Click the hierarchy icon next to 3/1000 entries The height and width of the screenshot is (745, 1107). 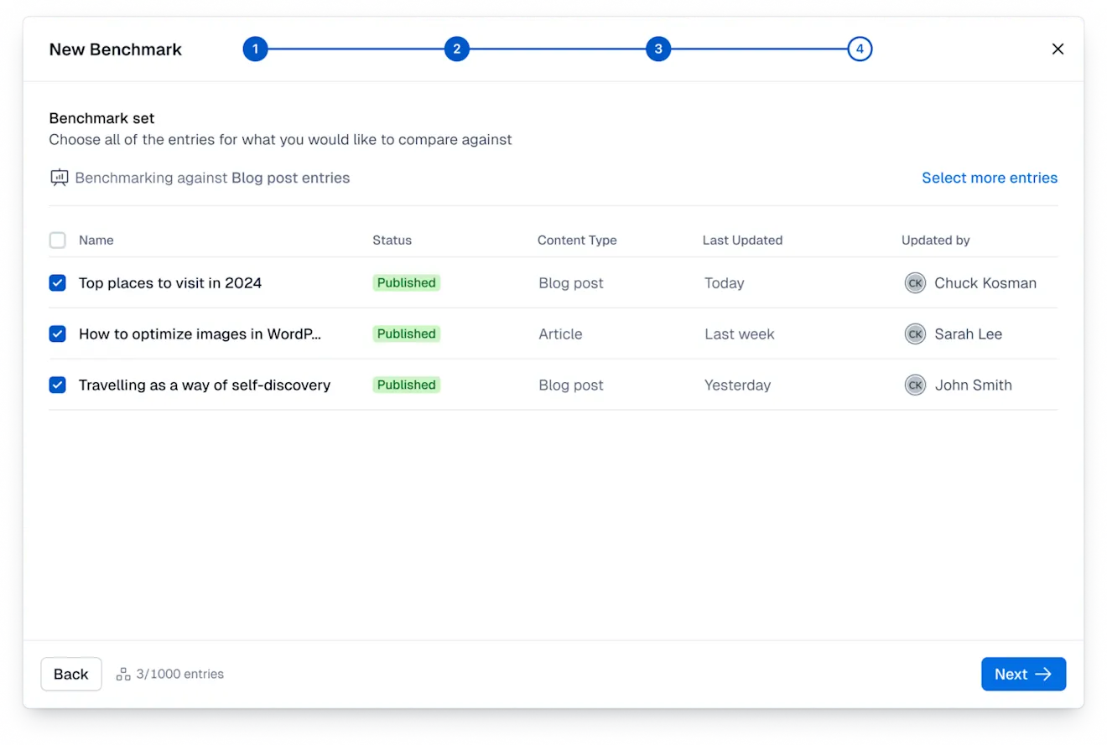pos(122,674)
